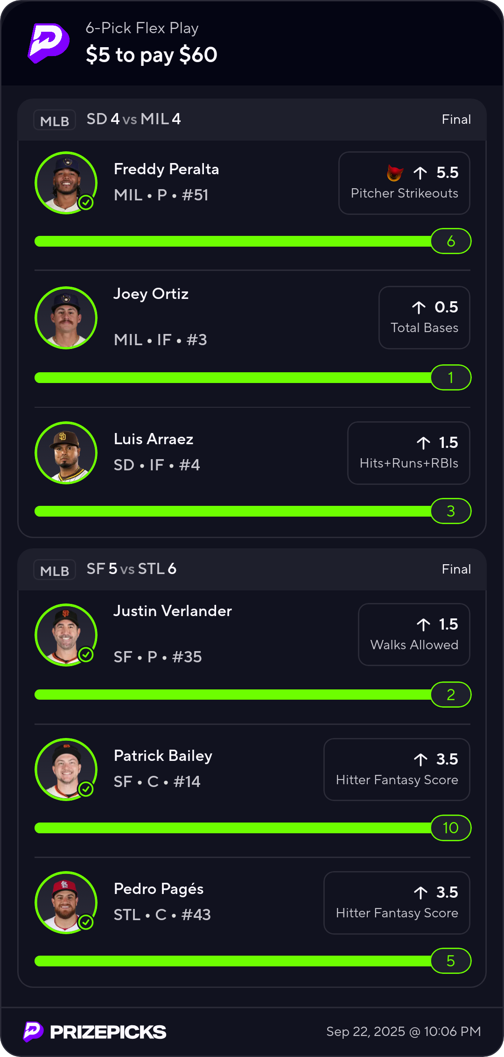Click the up arrow on Bailey's 3.5
The height and width of the screenshot is (1057, 504).
click(x=420, y=759)
